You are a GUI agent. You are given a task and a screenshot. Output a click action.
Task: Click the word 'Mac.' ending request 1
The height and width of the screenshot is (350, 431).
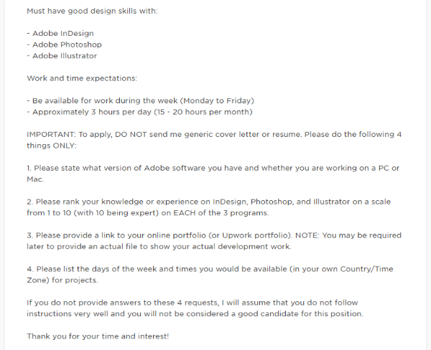(x=35, y=179)
